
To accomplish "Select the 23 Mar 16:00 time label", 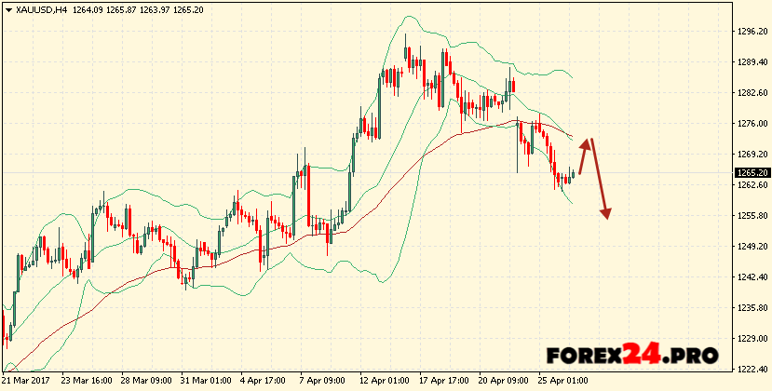I will tap(87, 381).
